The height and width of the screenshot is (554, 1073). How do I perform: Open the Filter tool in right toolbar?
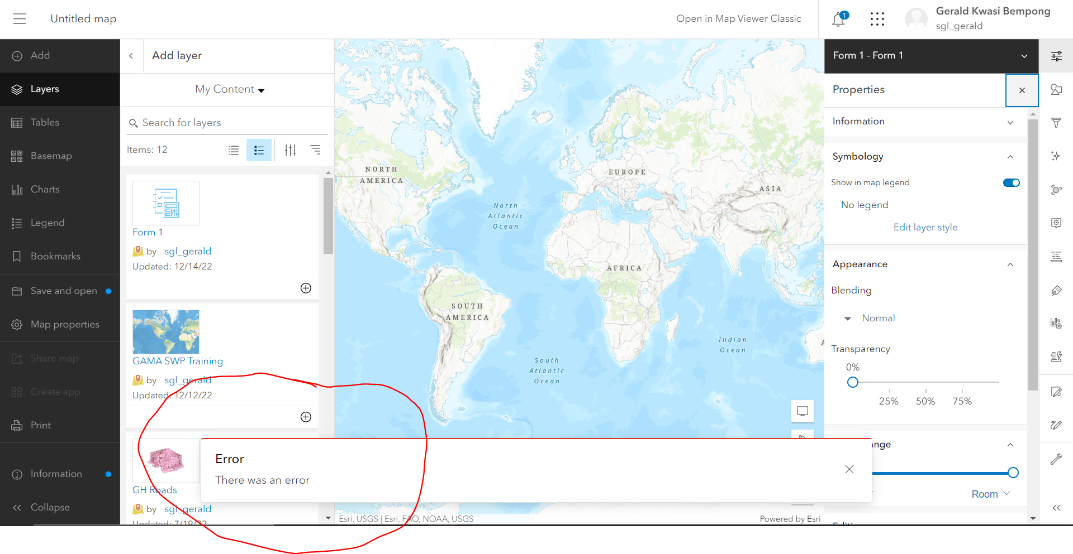point(1056,123)
